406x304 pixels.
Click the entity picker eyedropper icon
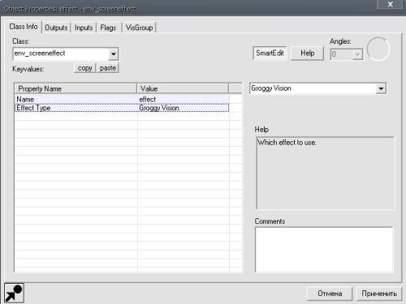pos(14,293)
